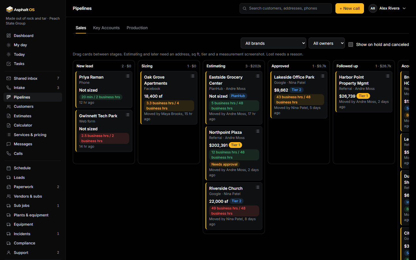Open the Dashboard sidebar icon
416x260 pixels.
(x=9, y=36)
